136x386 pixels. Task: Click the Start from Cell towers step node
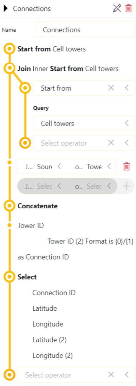click(9, 49)
